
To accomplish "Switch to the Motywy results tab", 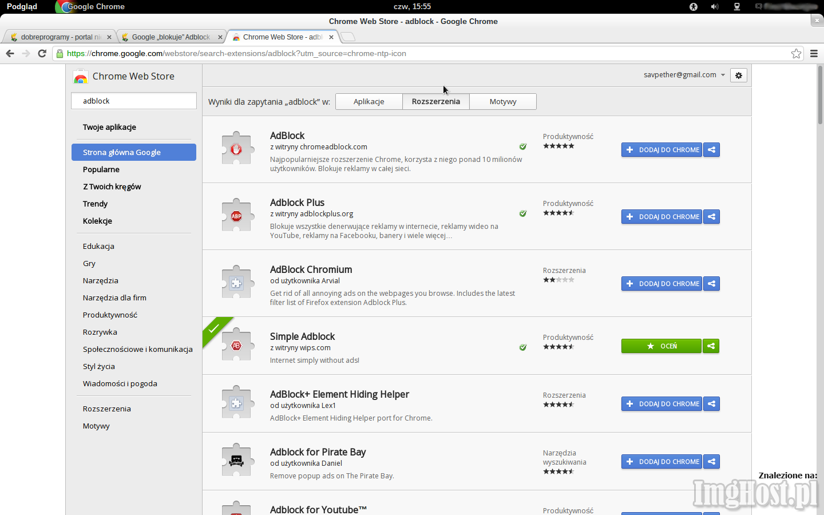I will 503,102.
